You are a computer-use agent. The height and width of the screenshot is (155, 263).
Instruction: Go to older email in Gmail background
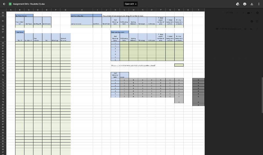click(243, 13)
